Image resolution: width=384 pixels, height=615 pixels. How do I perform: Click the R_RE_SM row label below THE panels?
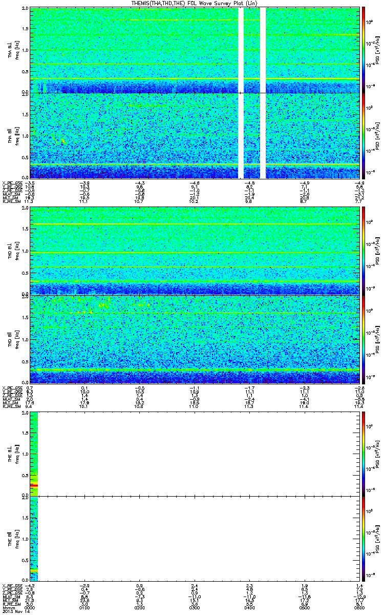click(x=10, y=604)
